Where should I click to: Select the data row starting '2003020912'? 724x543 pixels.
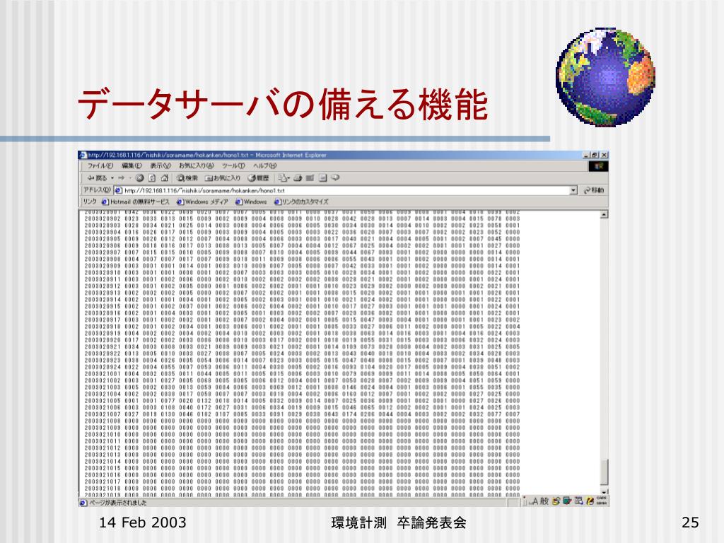pos(302,286)
